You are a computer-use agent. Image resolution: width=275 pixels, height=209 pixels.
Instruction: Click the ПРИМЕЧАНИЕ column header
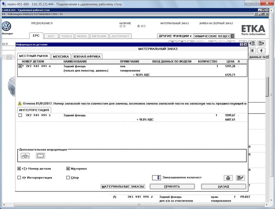coord(130,62)
